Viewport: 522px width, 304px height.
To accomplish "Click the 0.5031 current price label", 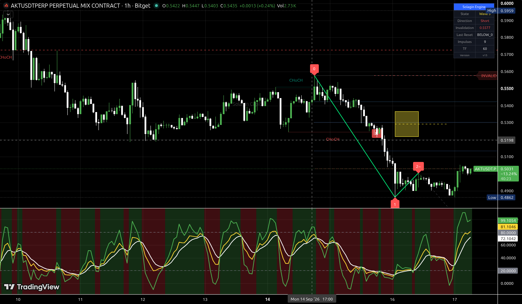I will [507, 169].
